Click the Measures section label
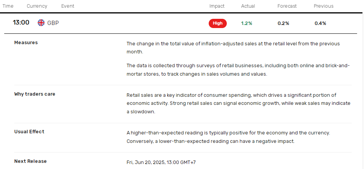 tap(26, 43)
